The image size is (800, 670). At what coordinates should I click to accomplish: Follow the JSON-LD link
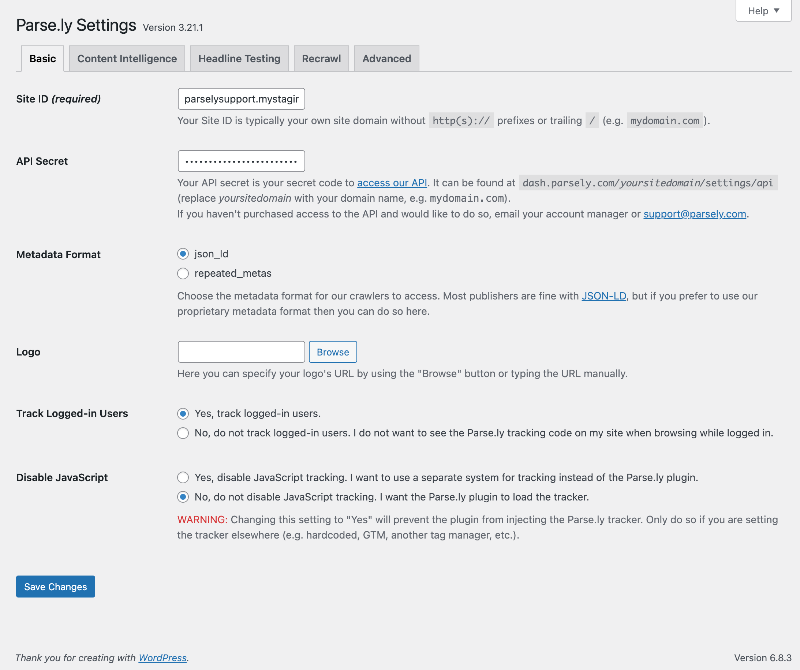coord(603,296)
